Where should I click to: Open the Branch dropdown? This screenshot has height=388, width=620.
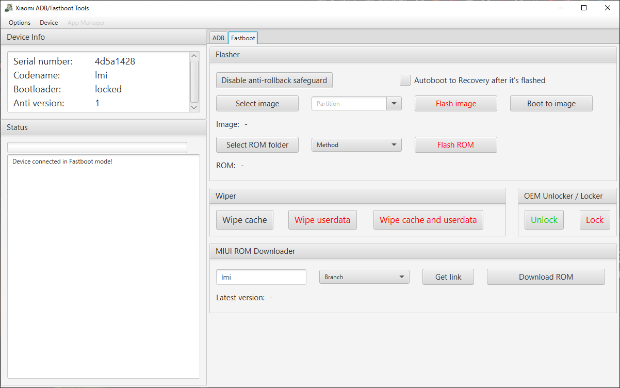click(x=364, y=277)
